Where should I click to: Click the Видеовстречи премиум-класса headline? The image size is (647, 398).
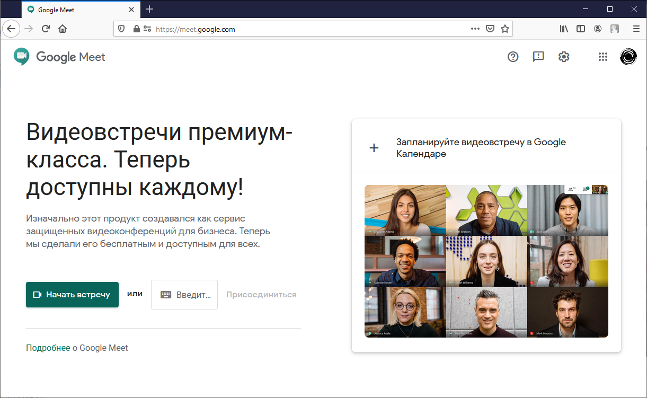(159, 160)
